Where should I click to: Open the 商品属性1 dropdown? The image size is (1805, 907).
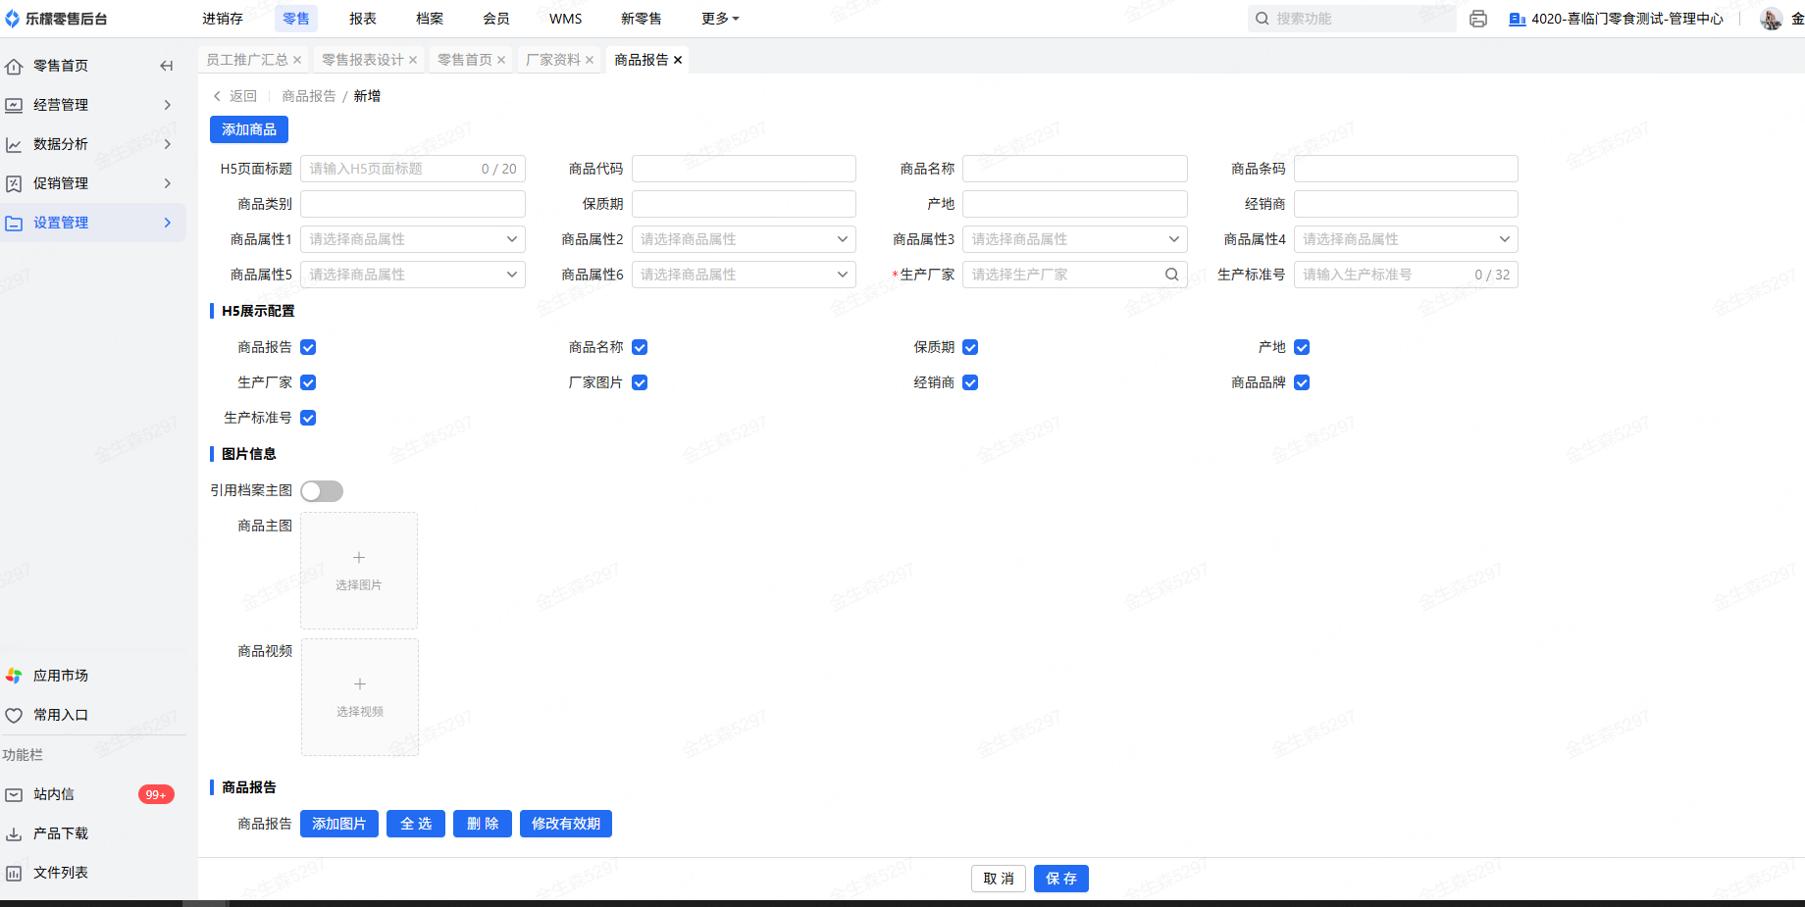[x=413, y=239]
